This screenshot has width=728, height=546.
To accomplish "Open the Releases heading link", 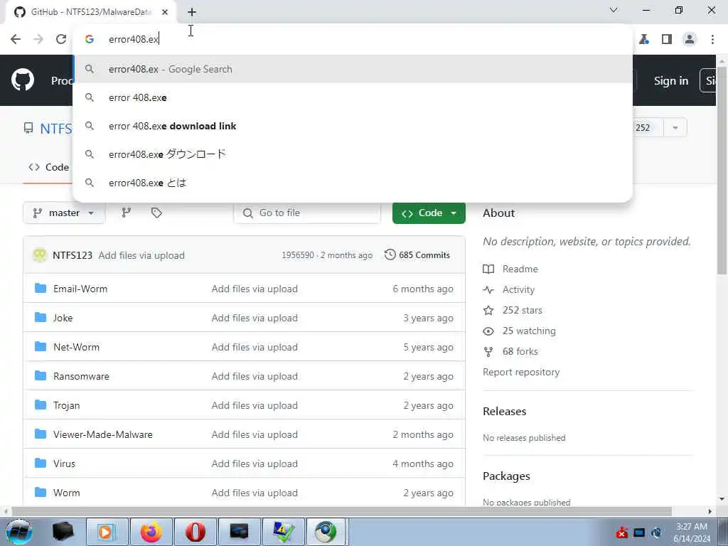I will pos(504,412).
